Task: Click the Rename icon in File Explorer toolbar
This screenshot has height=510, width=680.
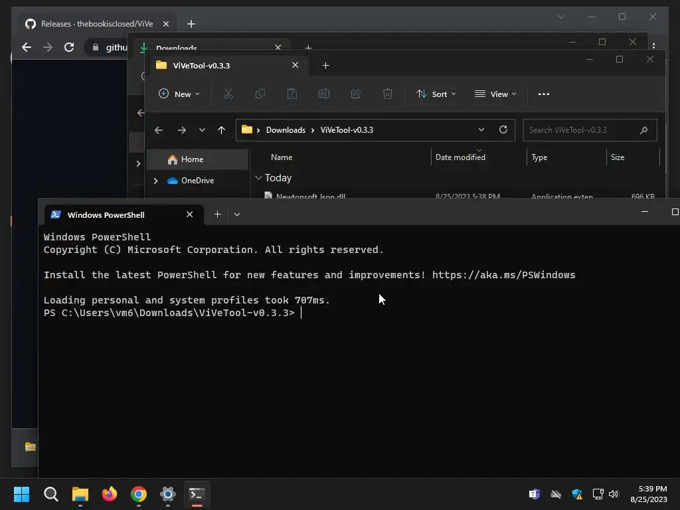Action: [x=324, y=94]
